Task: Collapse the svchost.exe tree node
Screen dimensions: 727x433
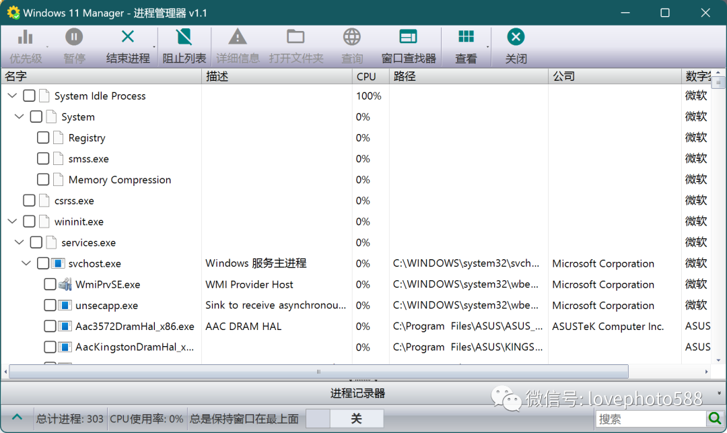Action: (x=26, y=263)
